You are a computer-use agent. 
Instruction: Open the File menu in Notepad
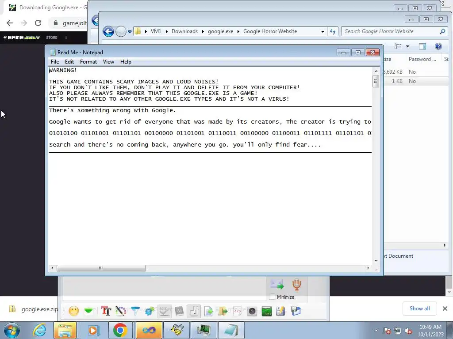click(x=55, y=62)
